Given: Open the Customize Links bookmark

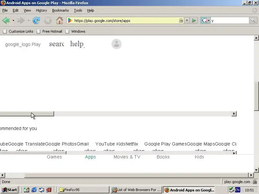Looking at the screenshot, I should 18,31.
